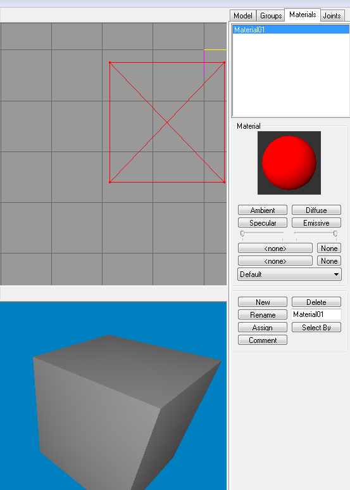Viewport: 350px width, 490px height.
Task: Select the Materials tab
Action: point(303,15)
